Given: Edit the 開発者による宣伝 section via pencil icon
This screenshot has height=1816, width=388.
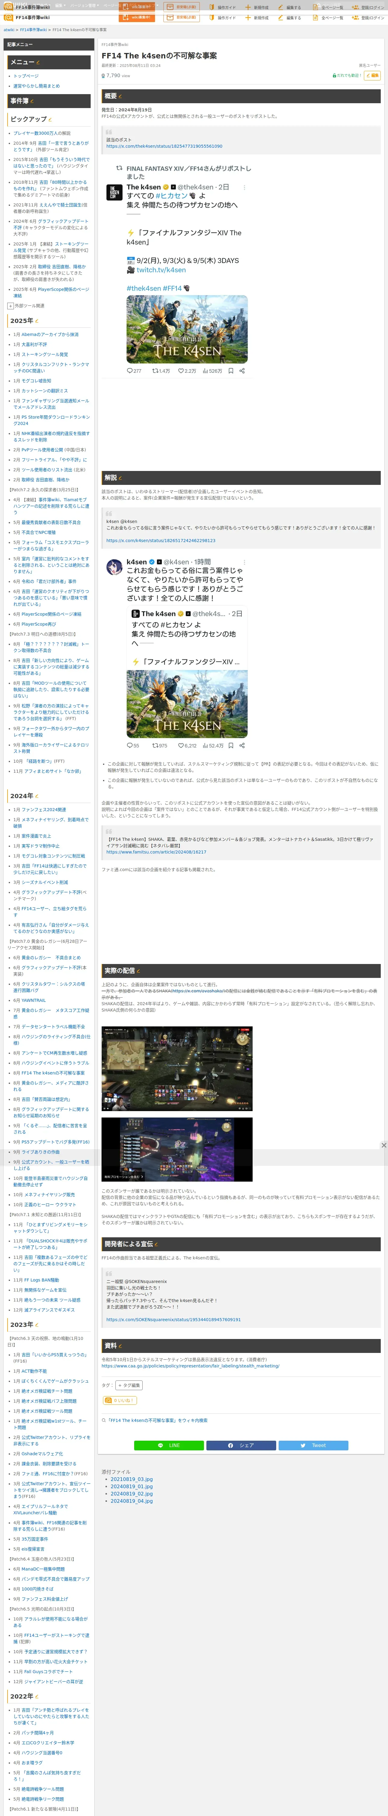Looking at the screenshot, I should [156, 1244].
